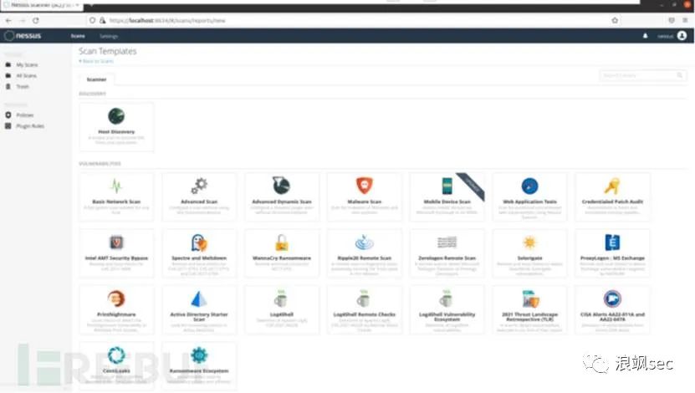Bookmark page with the star icon
This screenshot has height=393, width=695.
tap(615, 20)
